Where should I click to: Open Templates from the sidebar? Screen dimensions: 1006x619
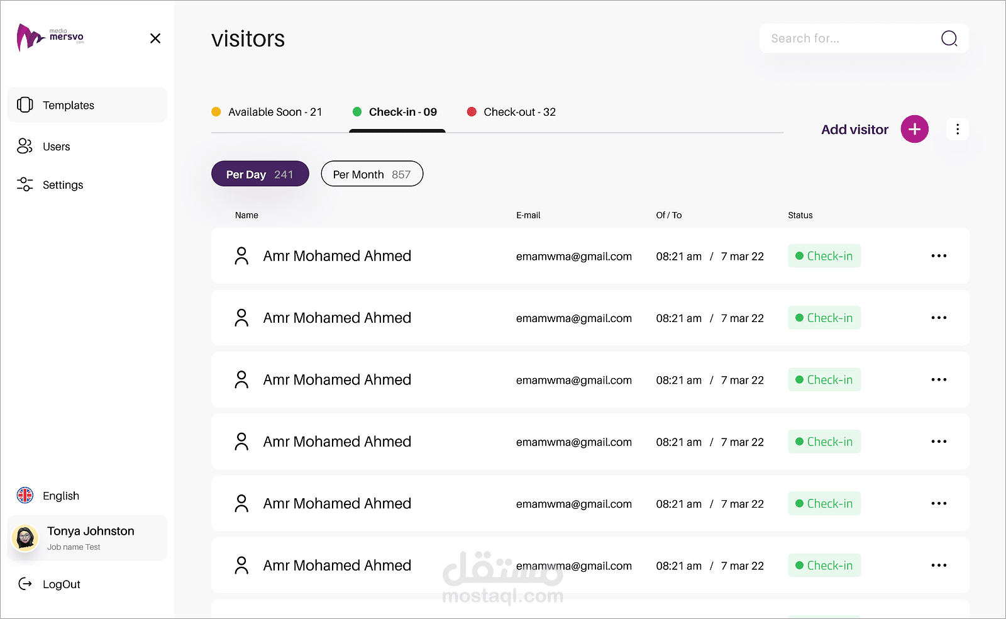68,105
